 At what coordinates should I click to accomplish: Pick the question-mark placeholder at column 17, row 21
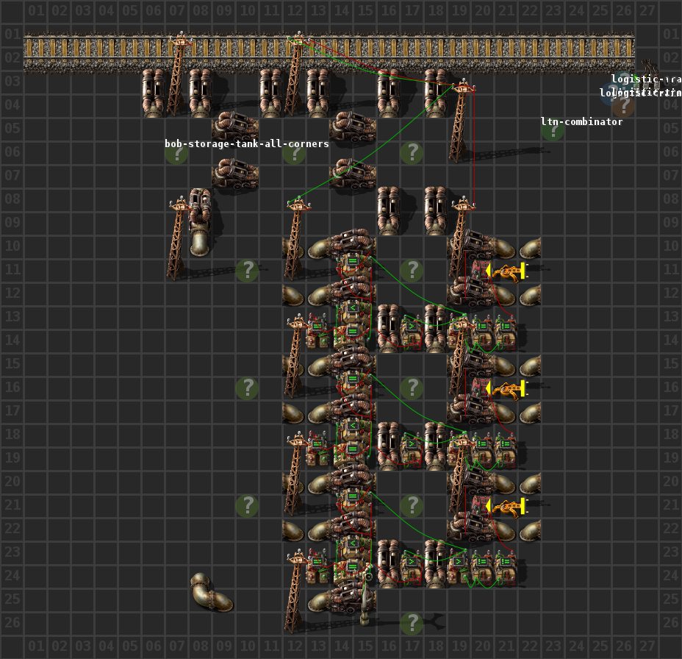click(412, 505)
